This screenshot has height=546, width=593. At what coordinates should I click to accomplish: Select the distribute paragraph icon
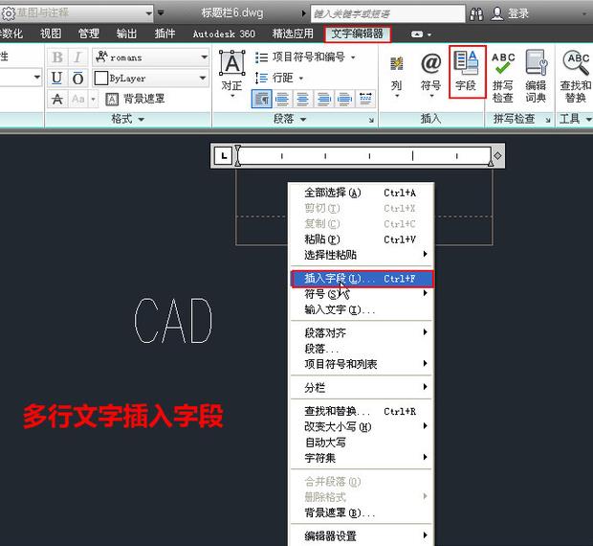(x=365, y=100)
